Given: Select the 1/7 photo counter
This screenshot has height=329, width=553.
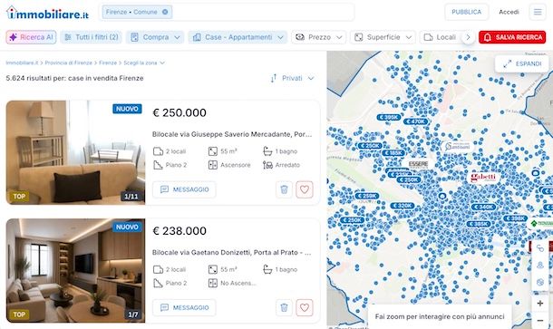Looking at the screenshot, I should tap(132, 314).
